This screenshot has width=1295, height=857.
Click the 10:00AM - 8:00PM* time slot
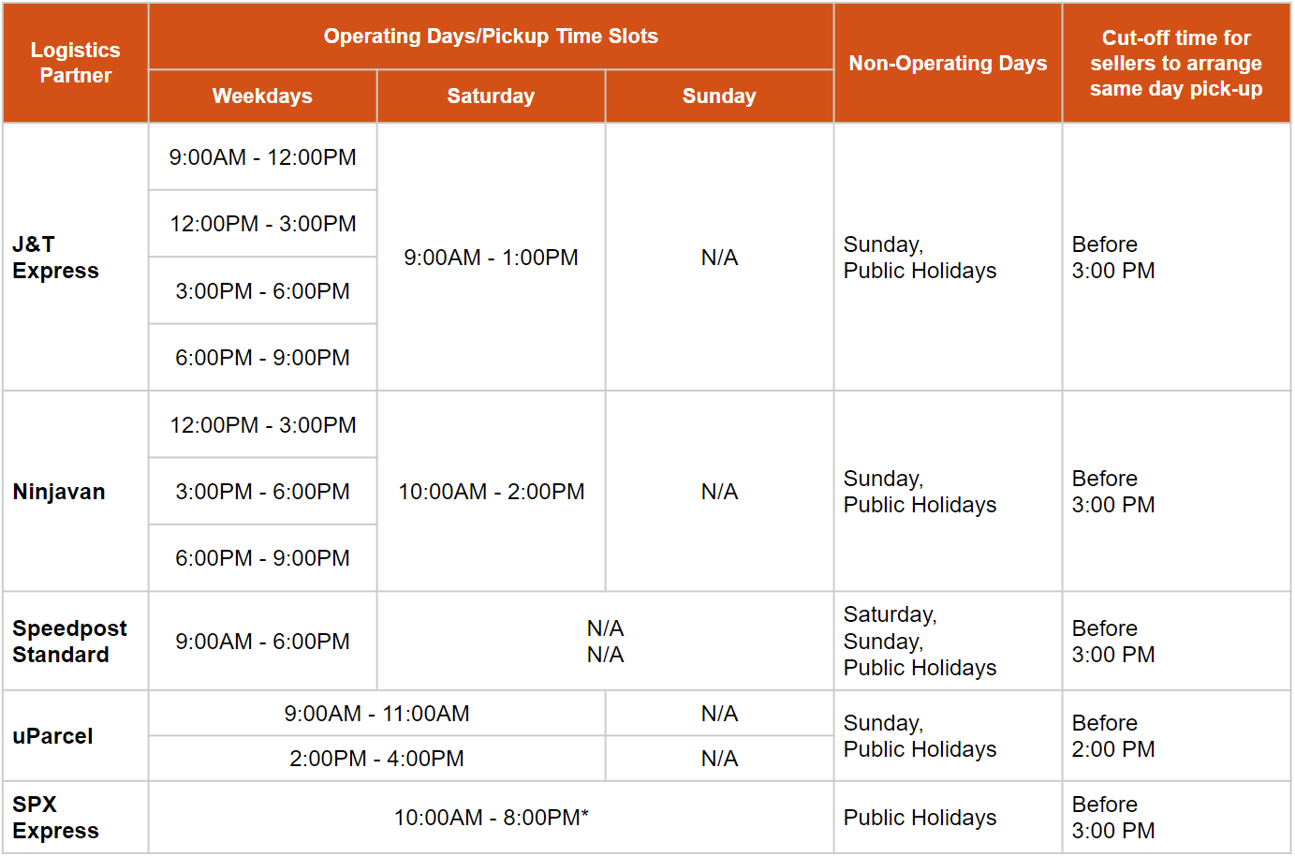pos(491,818)
